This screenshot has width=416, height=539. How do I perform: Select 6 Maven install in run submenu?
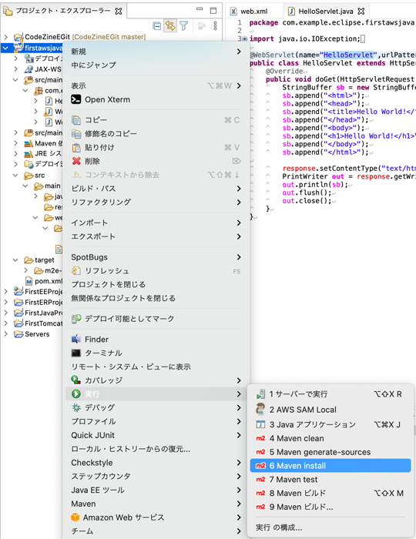coord(330,466)
